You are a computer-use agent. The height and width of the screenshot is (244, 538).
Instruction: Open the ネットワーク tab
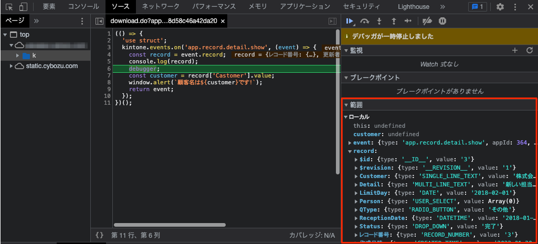(x=161, y=6)
